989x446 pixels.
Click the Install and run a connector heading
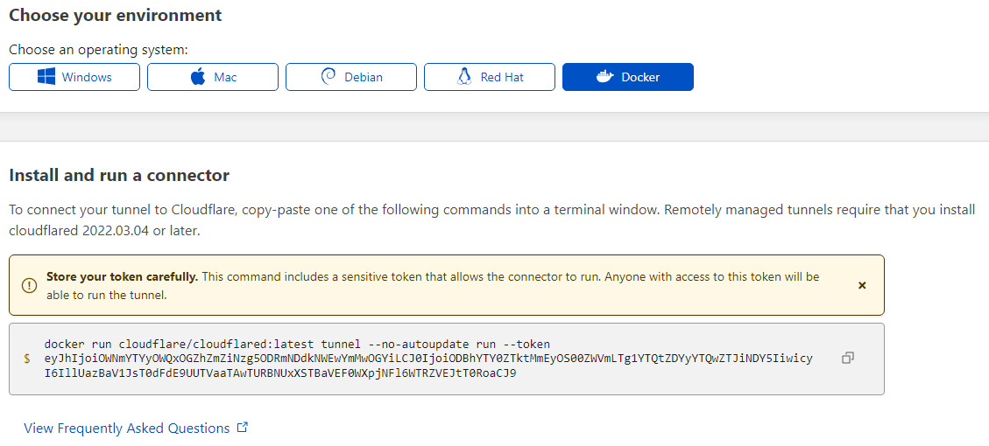point(119,176)
